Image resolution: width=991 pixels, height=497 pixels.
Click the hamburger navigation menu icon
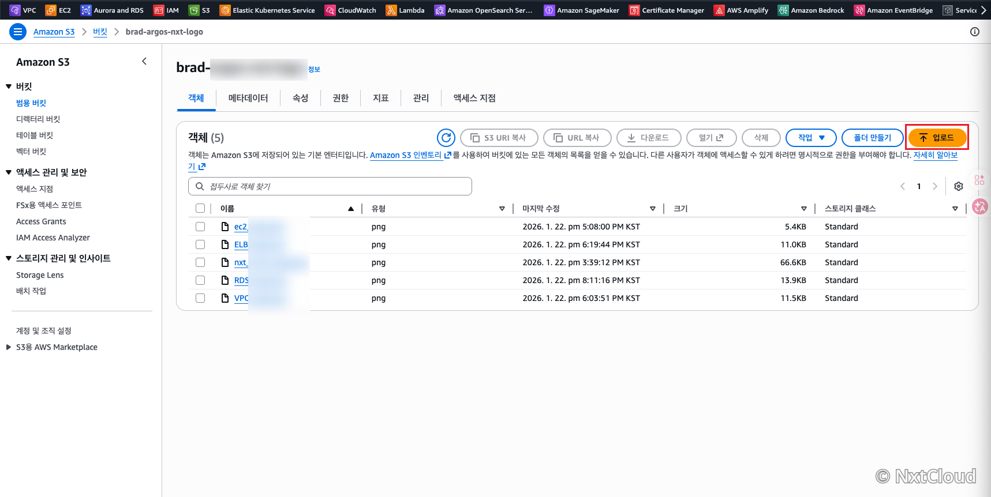[x=18, y=32]
